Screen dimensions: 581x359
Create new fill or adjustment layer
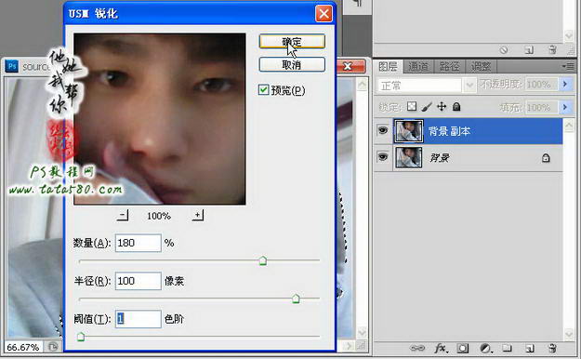485,348
